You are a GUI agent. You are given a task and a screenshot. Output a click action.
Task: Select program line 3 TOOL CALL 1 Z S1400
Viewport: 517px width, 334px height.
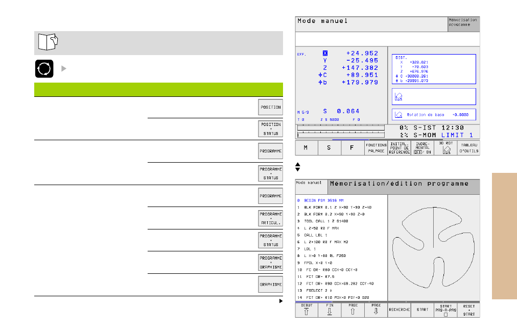(322, 221)
